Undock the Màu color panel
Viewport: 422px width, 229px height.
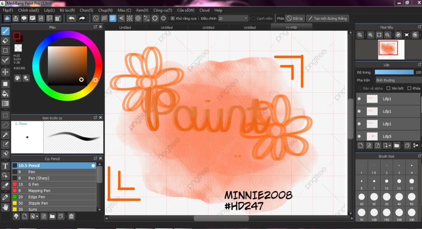(x=95, y=27)
